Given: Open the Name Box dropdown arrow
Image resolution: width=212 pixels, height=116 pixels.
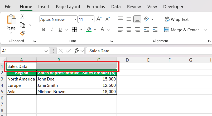Looking at the screenshot, I should point(46,51).
